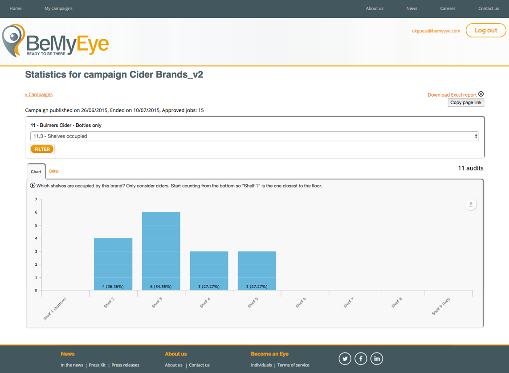Screen dimensions: 509x373
Task: Open Terms of service in the footer
Action: (x=293, y=365)
